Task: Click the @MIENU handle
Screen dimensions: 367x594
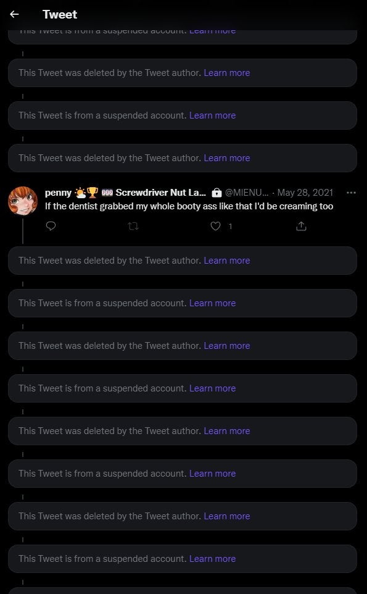Action: (x=247, y=193)
